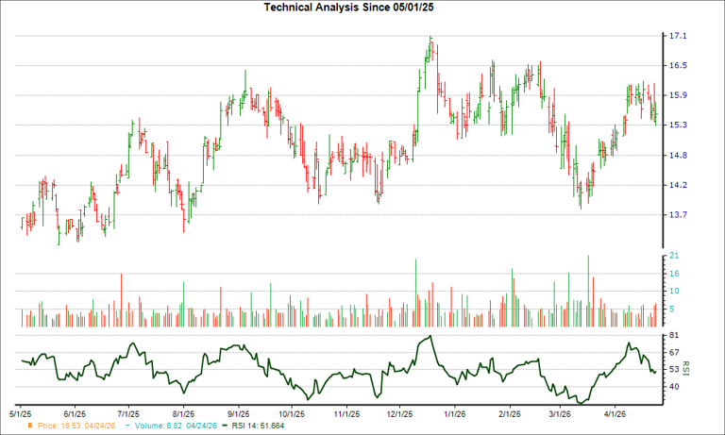
Task: Click the teal Volume legend dash
Action: point(127,426)
